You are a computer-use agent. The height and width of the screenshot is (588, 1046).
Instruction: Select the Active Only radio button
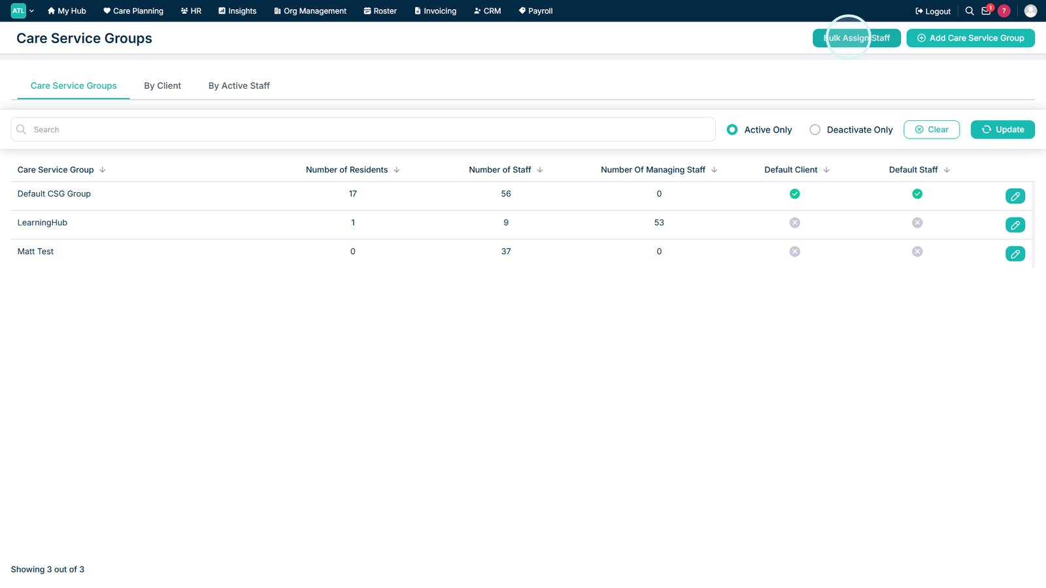(732, 129)
